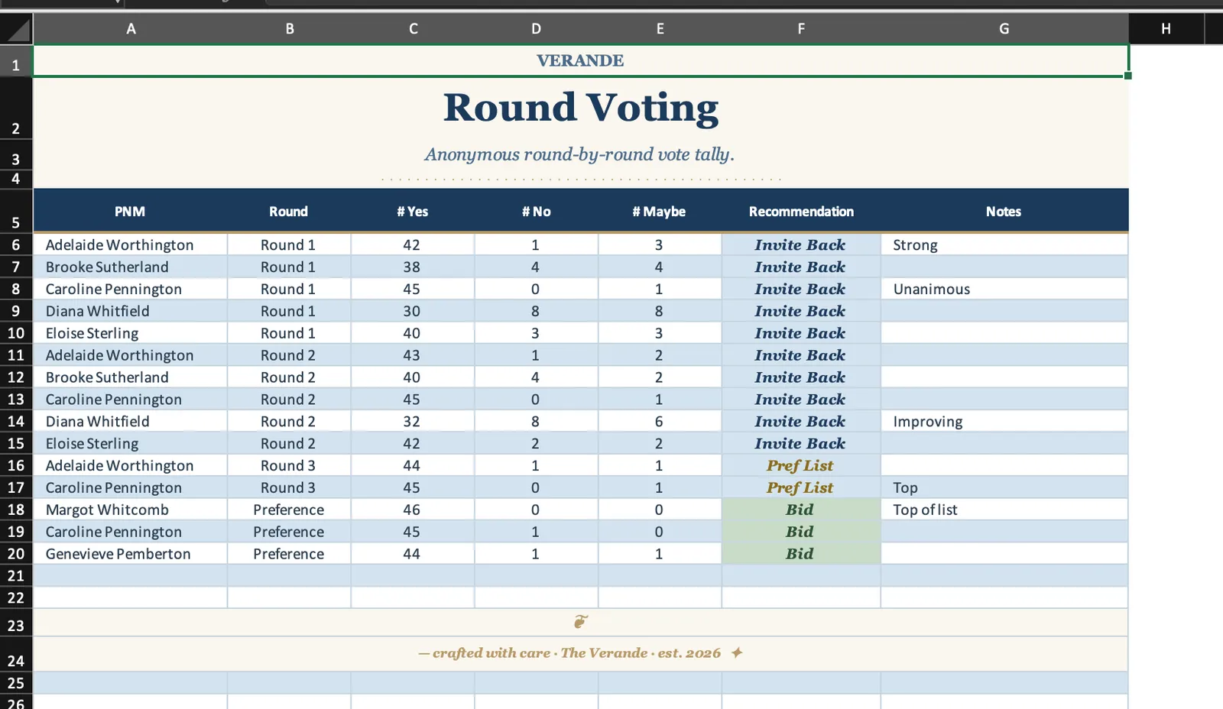
Task: Select row 6 header
Action: pyautogui.click(x=16, y=245)
